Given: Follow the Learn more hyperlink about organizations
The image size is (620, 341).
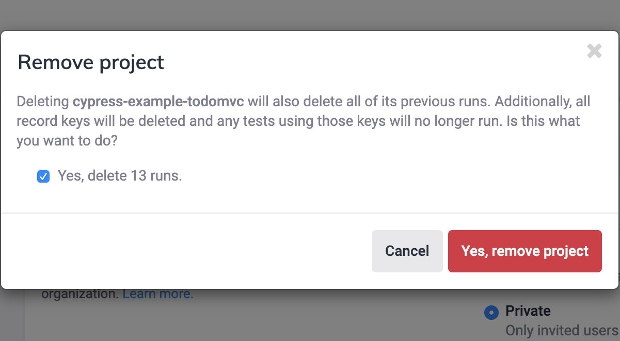Looking at the screenshot, I should pyautogui.click(x=156, y=294).
